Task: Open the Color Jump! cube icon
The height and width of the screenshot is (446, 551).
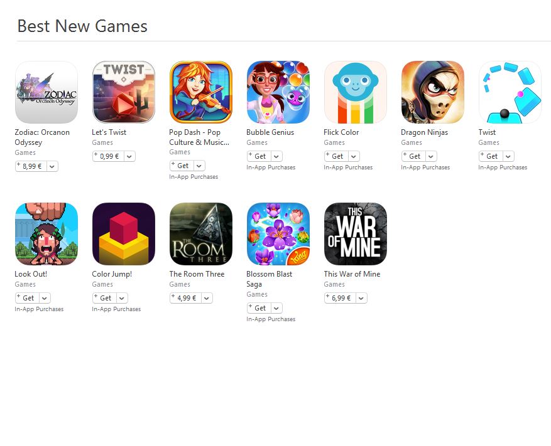Action: coord(124,234)
